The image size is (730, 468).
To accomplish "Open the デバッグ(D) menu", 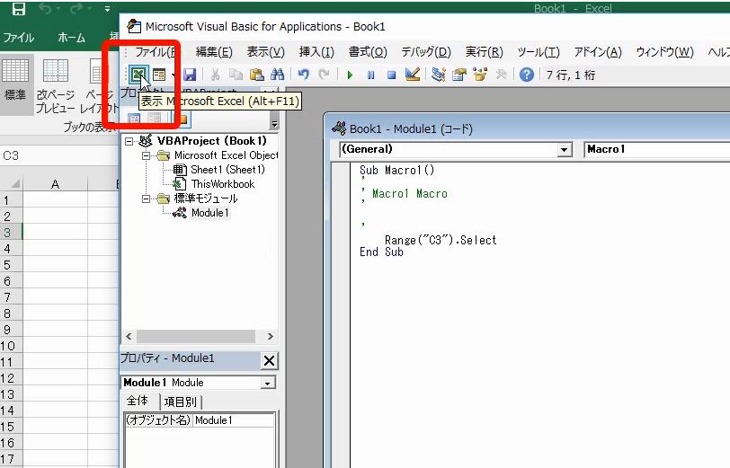I will click(x=426, y=51).
